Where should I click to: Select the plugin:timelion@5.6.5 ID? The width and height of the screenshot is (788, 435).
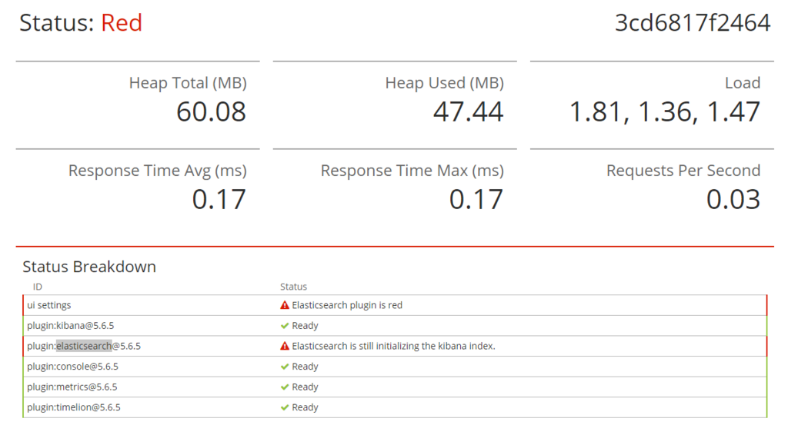74,407
